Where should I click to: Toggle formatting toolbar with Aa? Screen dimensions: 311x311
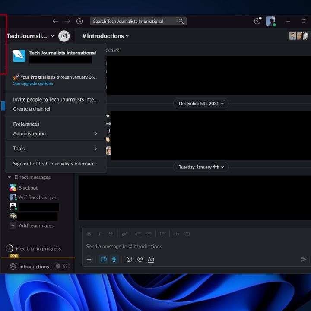tap(151, 260)
